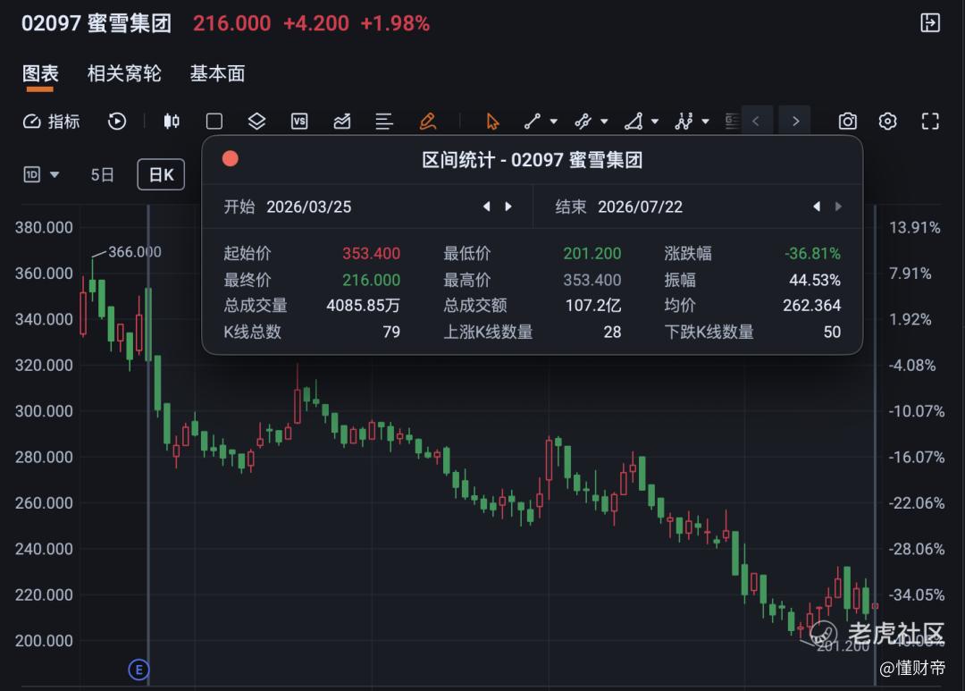965x691 pixels.
Task: Click the 353.400 起始价 value
Action: [x=371, y=253]
